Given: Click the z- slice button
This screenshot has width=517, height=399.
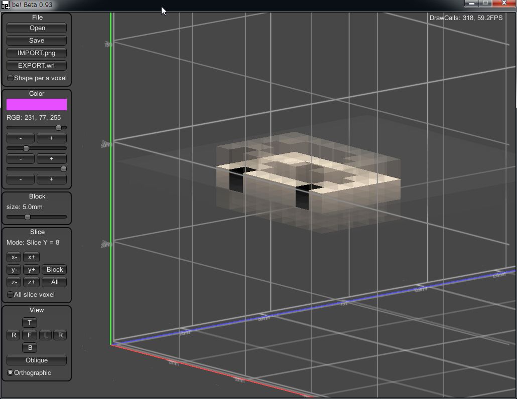Looking at the screenshot, I should coord(14,282).
